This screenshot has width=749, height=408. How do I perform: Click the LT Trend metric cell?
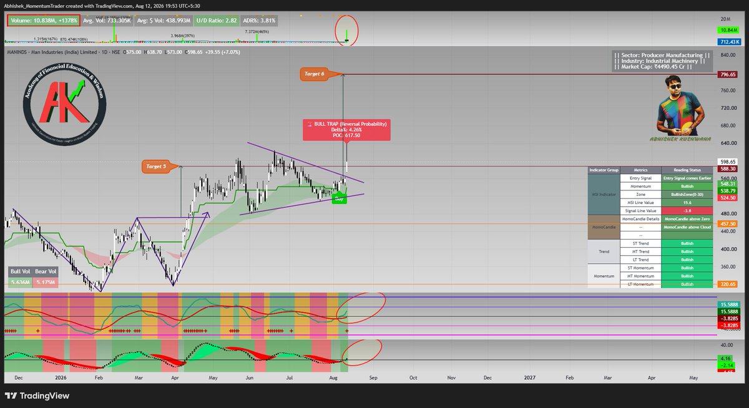[x=640, y=260]
